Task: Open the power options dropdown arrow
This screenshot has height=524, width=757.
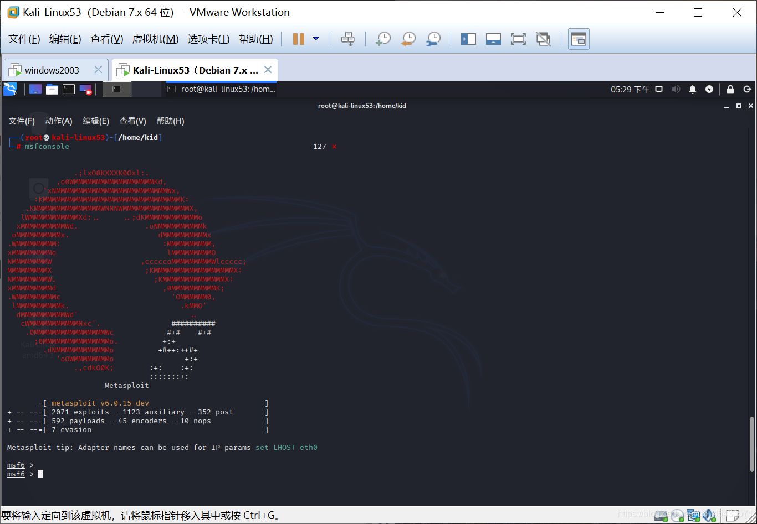Action: click(316, 39)
